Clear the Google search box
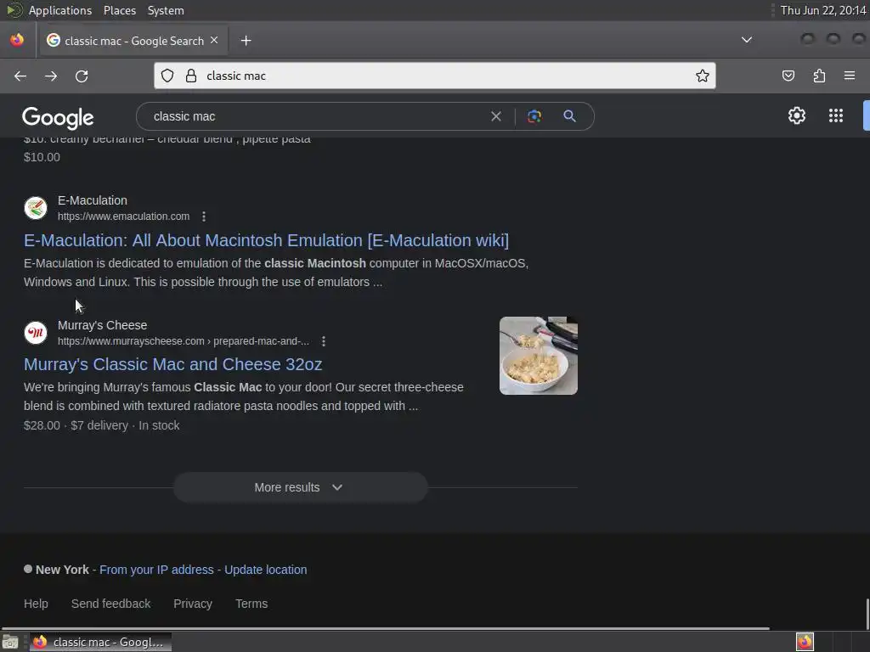Image resolution: width=870 pixels, height=652 pixels. [x=496, y=116]
